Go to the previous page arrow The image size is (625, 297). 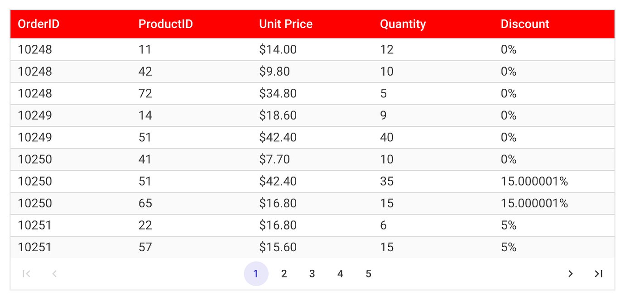(54, 273)
